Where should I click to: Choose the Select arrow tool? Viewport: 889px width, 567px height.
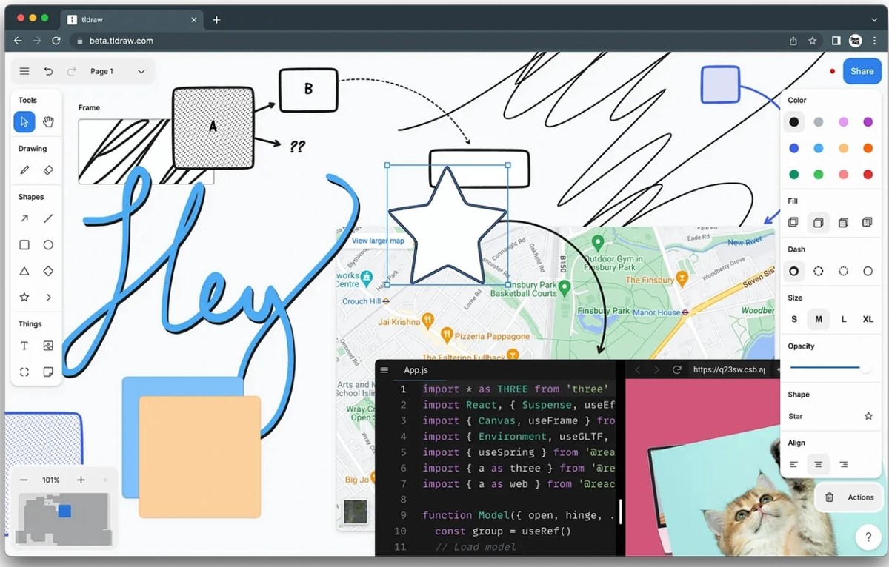pyautogui.click(x=24, y=121)
